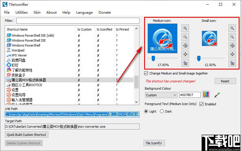This screenshot has width=241, height=151.
Task: Click inside the Filter text field
Action: 78,21
